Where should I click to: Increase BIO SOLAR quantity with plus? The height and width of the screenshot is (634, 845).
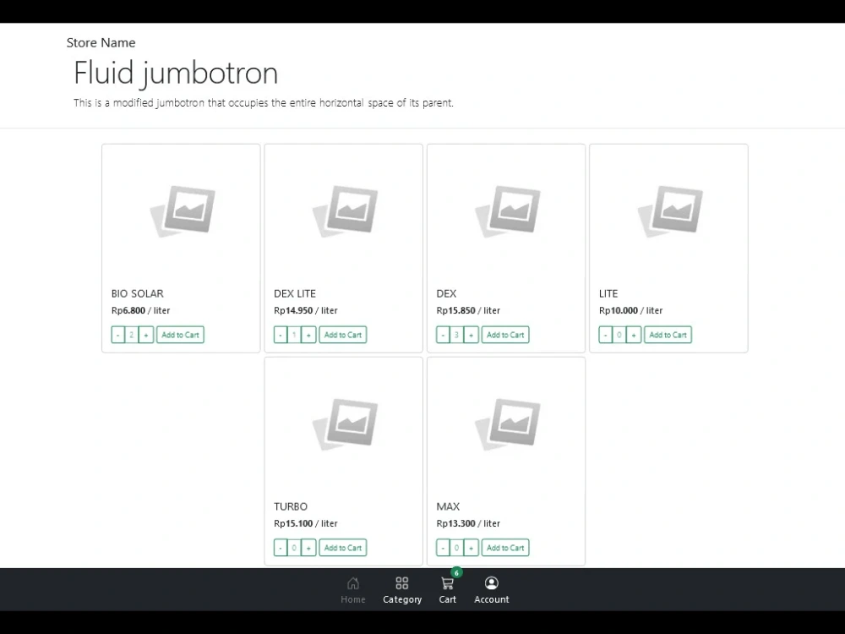tap(146, 335)
